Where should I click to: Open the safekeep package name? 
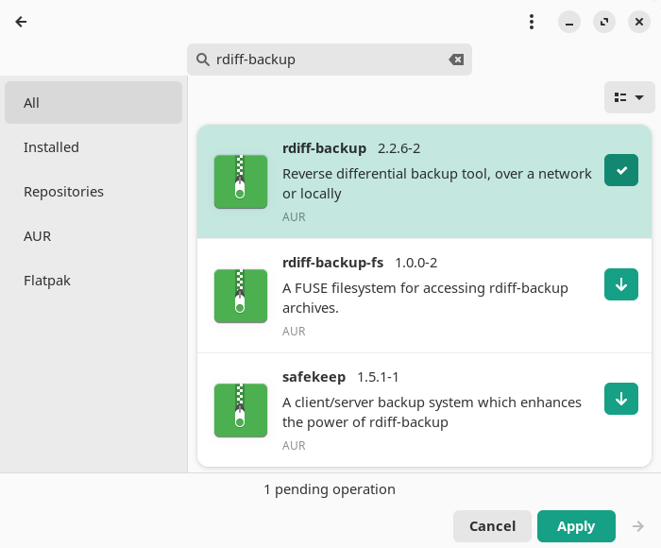click(314, 377)
